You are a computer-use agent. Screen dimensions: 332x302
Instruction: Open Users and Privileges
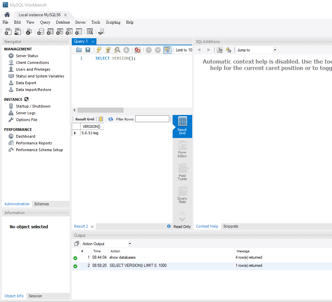coord(33,69)
